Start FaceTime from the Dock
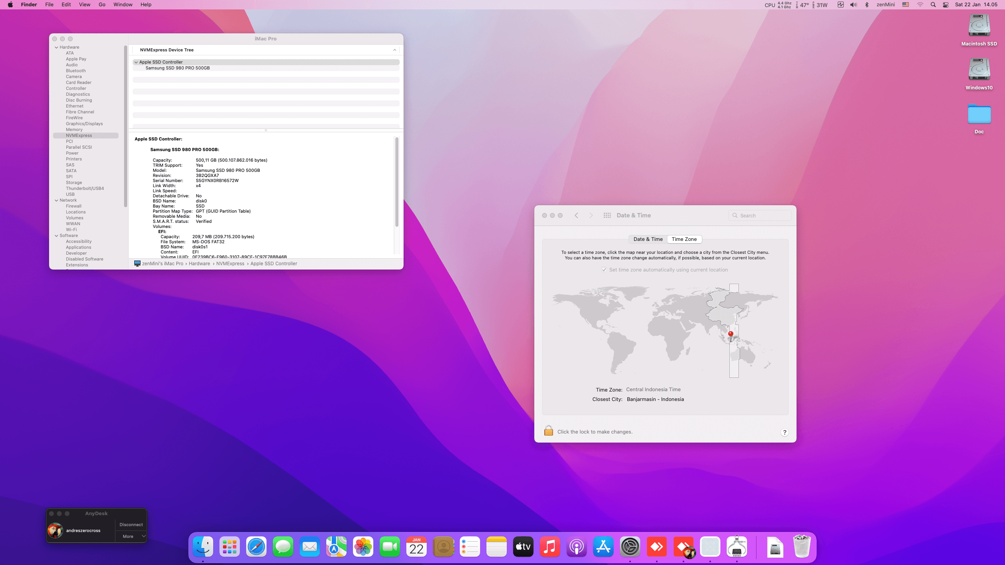 [390, 547]
